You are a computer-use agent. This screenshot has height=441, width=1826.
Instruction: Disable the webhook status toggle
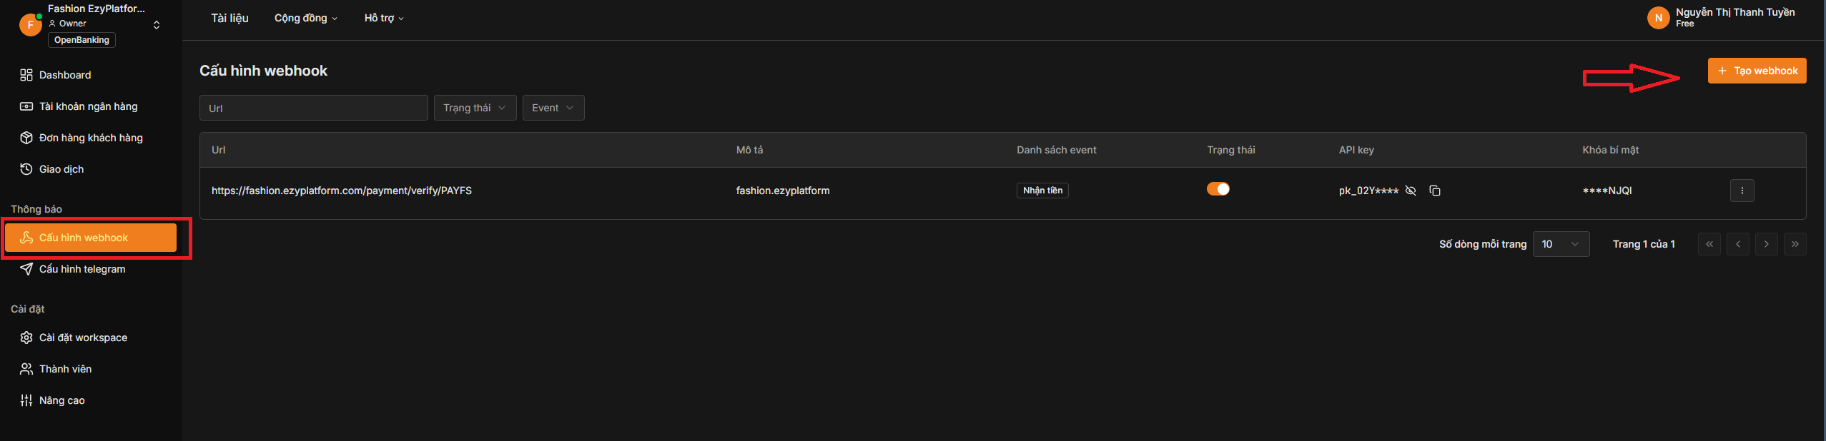[1218, 189]
